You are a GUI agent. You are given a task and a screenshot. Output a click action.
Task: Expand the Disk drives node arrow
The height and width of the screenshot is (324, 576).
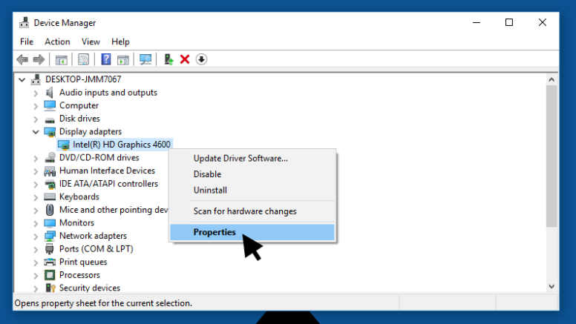pos(36,119)
